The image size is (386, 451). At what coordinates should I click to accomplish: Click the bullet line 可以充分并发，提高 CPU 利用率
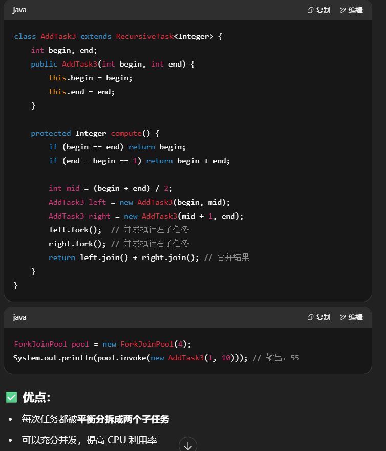89,440
